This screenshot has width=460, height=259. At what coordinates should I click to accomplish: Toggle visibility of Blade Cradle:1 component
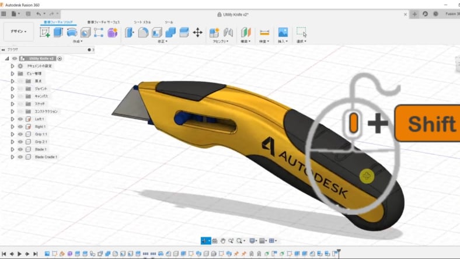coord(20,157)
